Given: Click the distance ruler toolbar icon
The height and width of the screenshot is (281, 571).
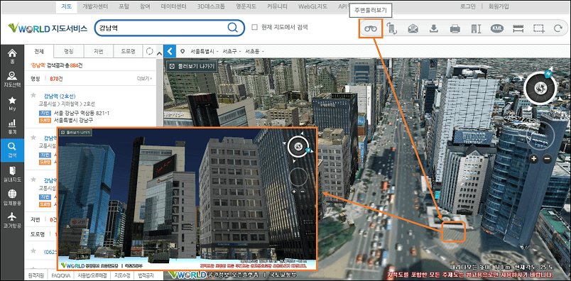Looking at the screenshot, I should click(x=518, y=29).
